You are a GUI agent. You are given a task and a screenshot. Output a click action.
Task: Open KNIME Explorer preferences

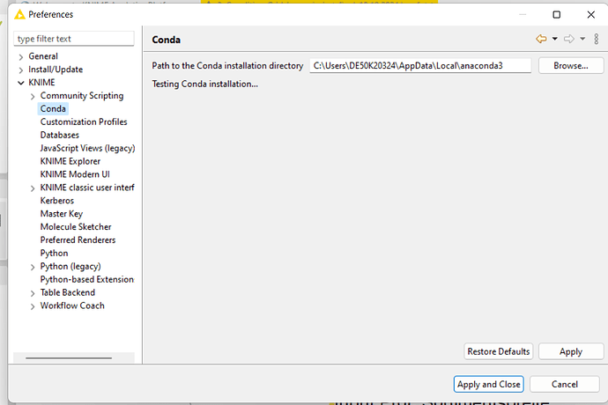pos(70,161)
